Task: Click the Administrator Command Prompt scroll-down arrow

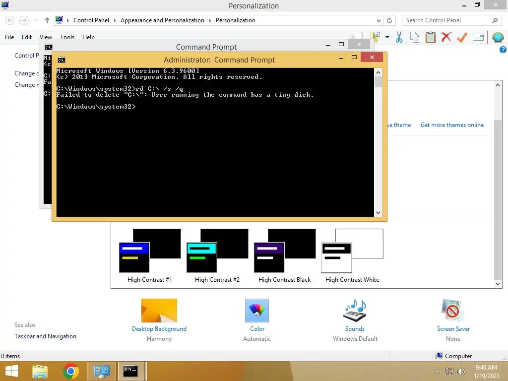Action: (x=378, y=213)
